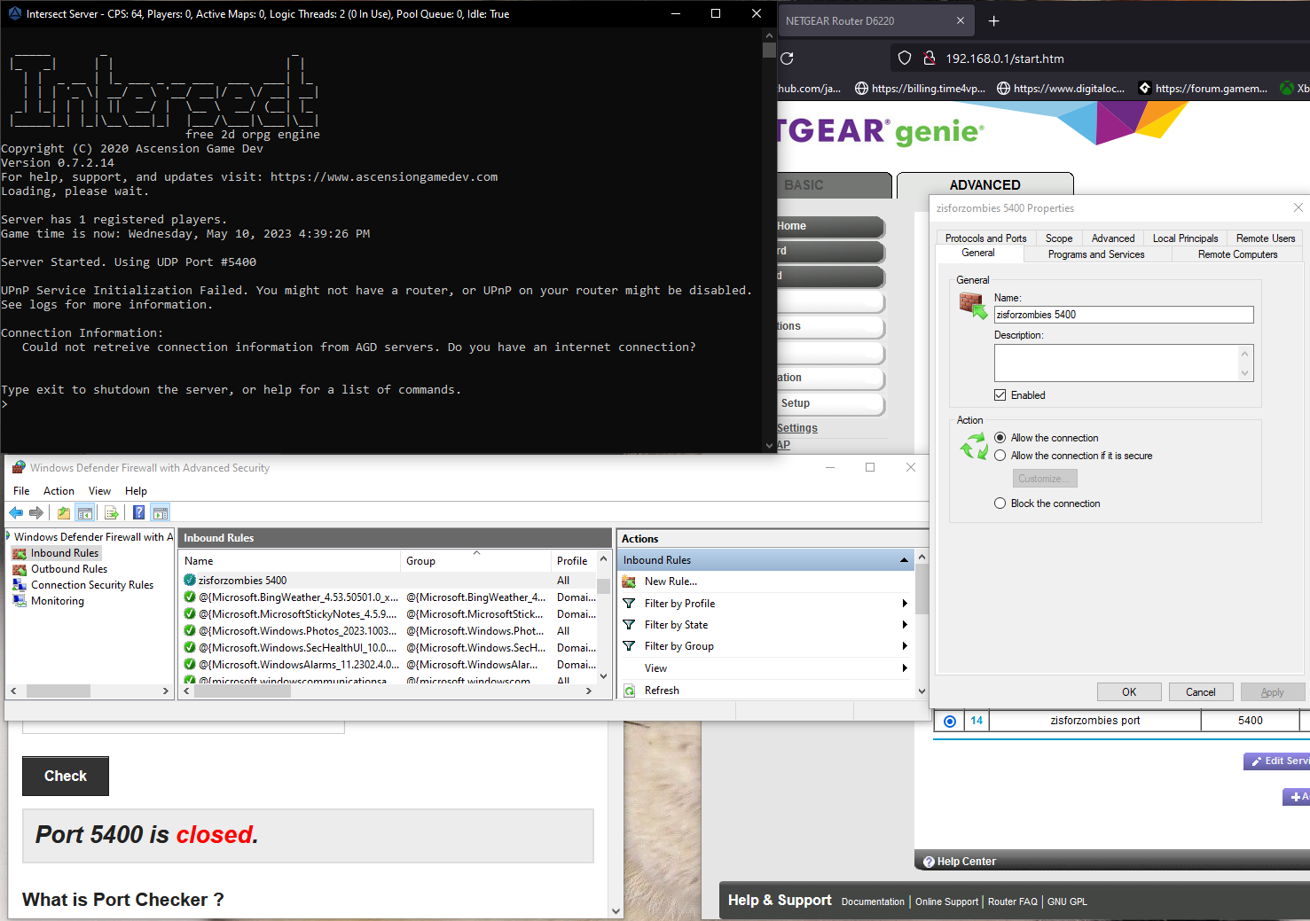The width and height of the screenshot is (1310, 921).
Task: Start a New Rule from the Actions pane
Action: [671, 581]
